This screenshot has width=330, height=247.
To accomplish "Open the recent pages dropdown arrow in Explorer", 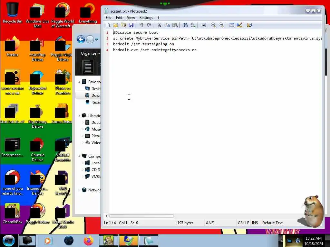I will click(96, 40).
